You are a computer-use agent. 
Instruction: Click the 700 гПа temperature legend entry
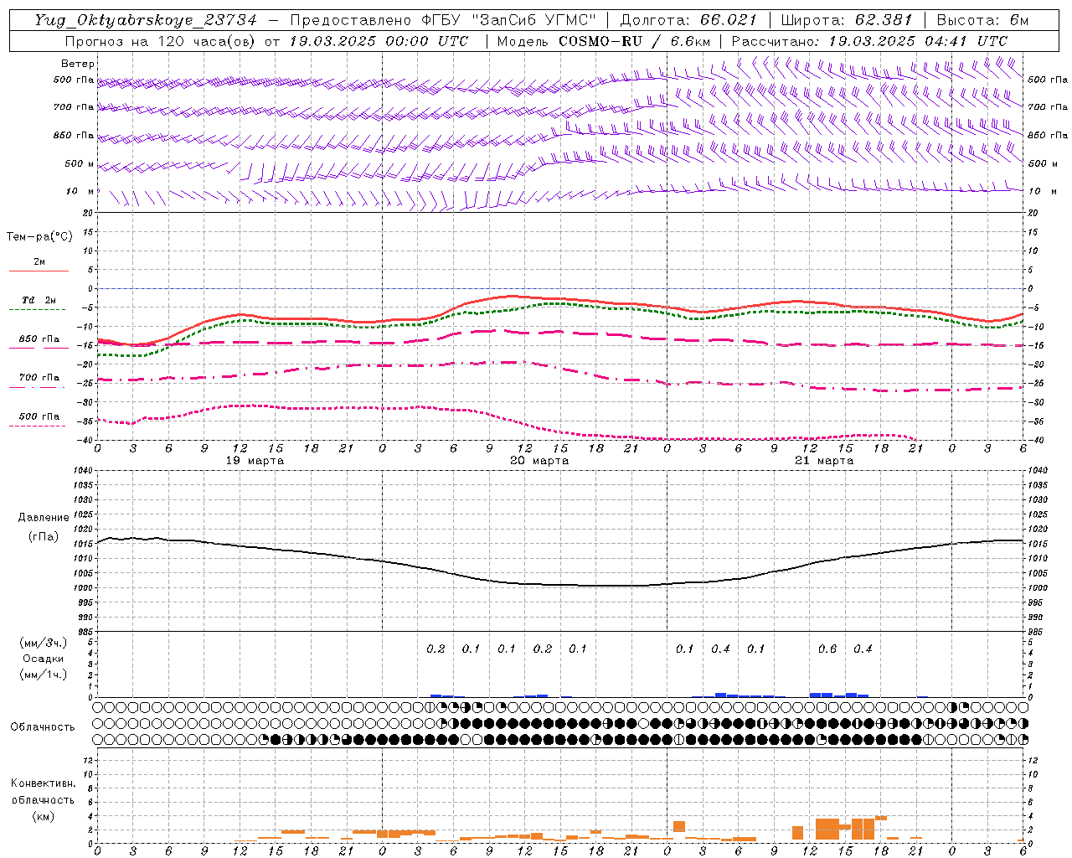[39, 378]
